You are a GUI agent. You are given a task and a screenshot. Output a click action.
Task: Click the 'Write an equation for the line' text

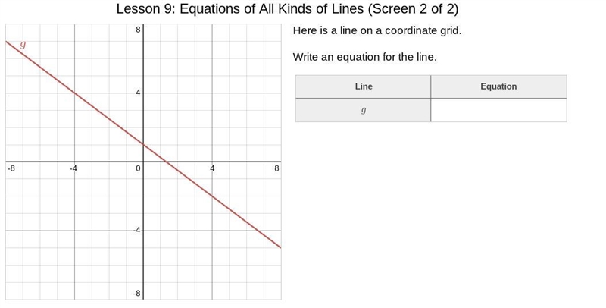point(365,57)
